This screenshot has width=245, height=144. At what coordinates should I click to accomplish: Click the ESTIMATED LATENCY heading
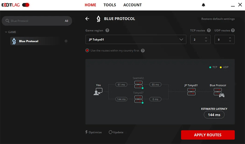214,109
